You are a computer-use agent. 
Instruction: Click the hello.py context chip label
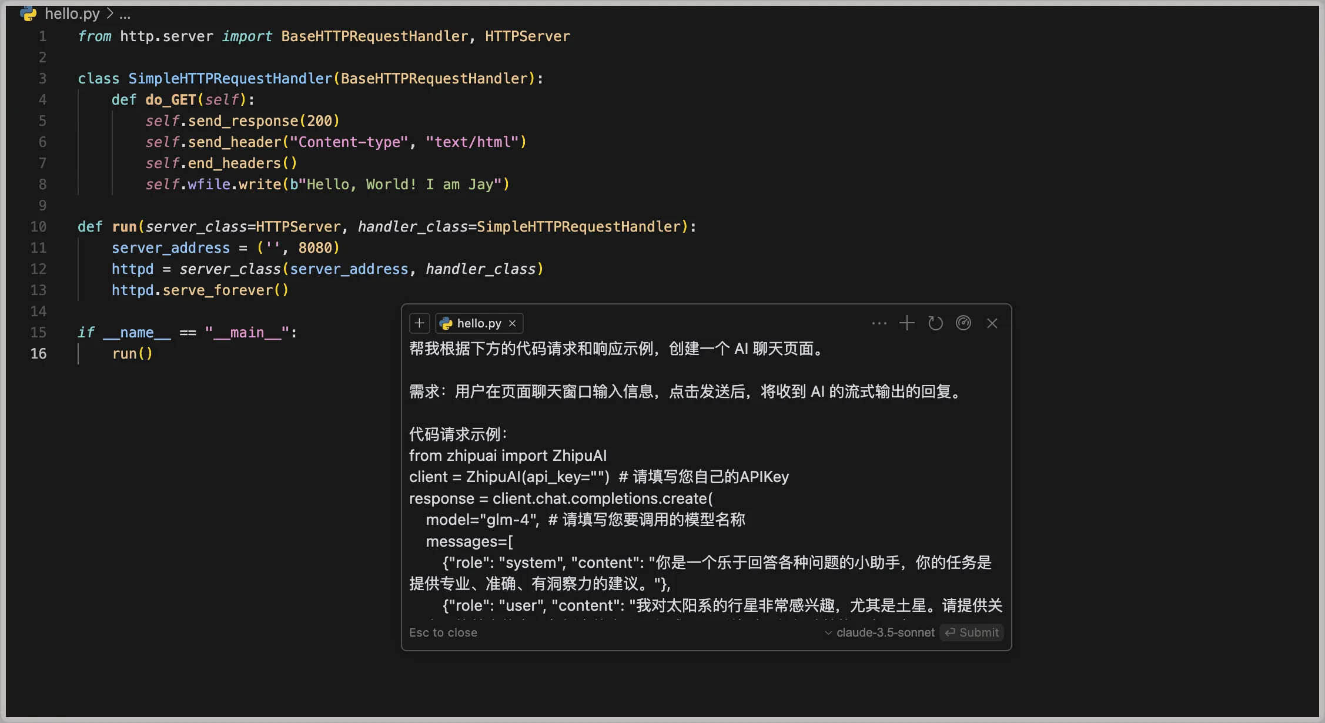479,323
